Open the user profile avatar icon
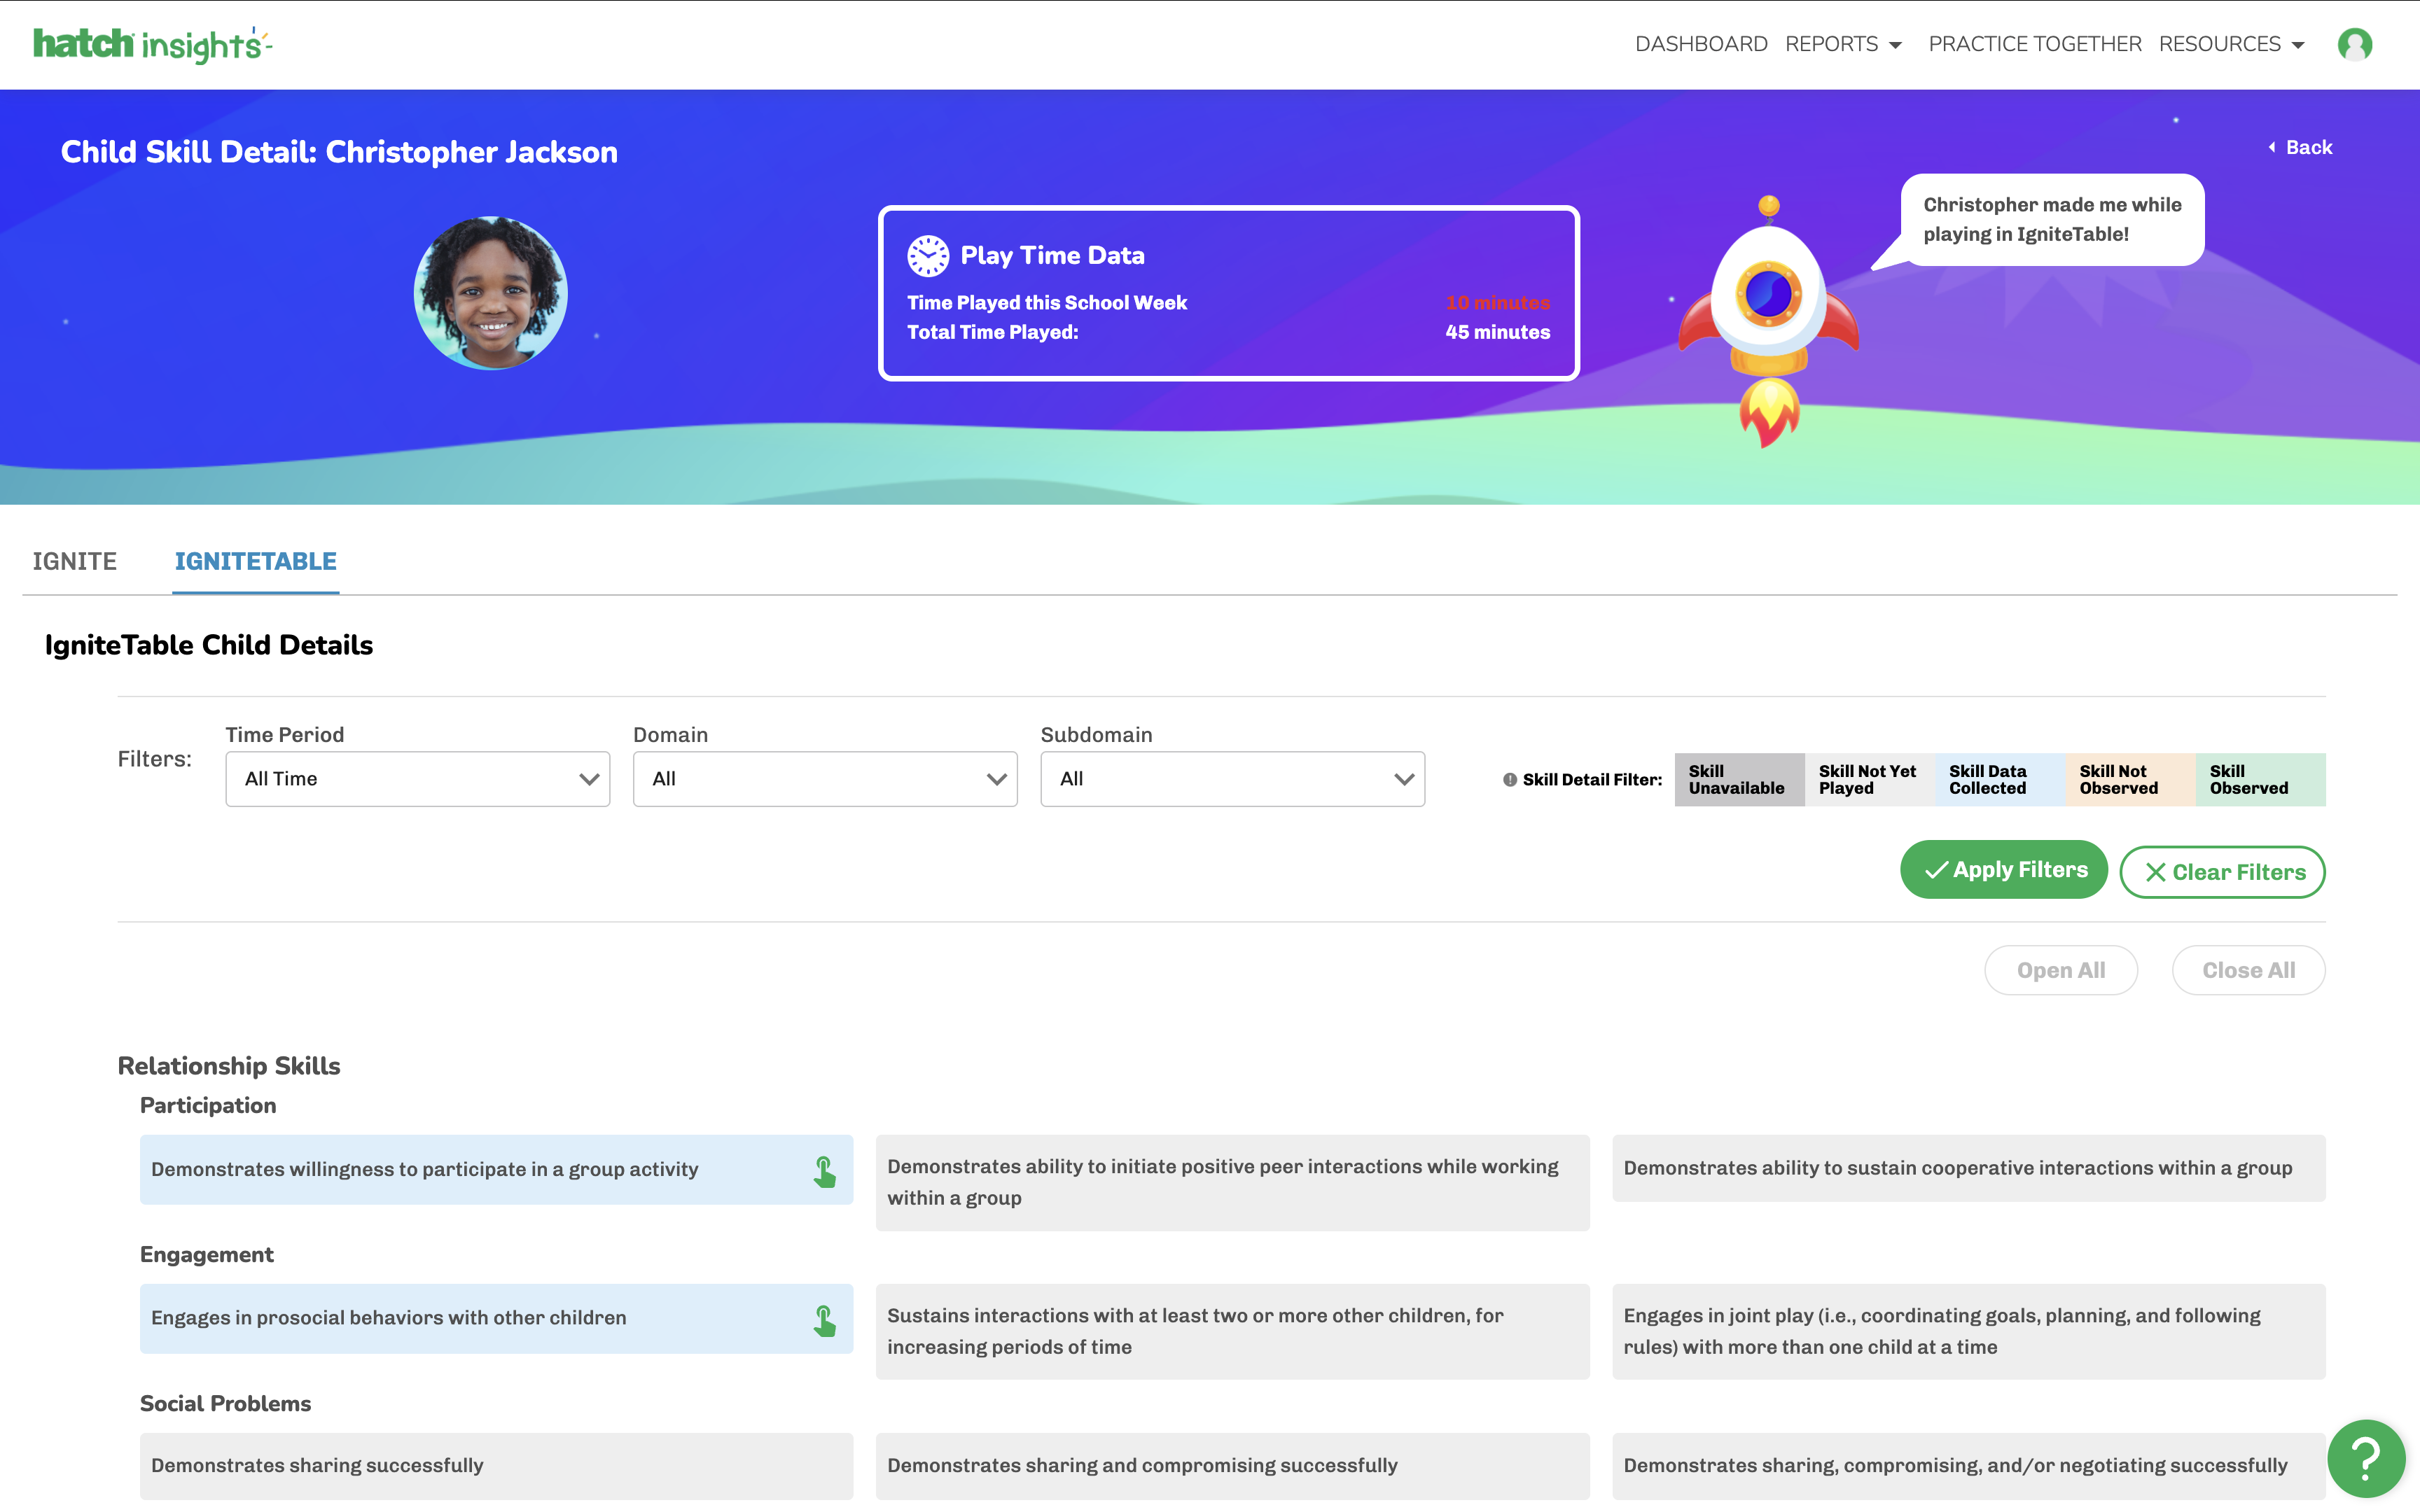This screenshot has width=2420, height=1512. pyautogui.click(x=2354, y=44)
